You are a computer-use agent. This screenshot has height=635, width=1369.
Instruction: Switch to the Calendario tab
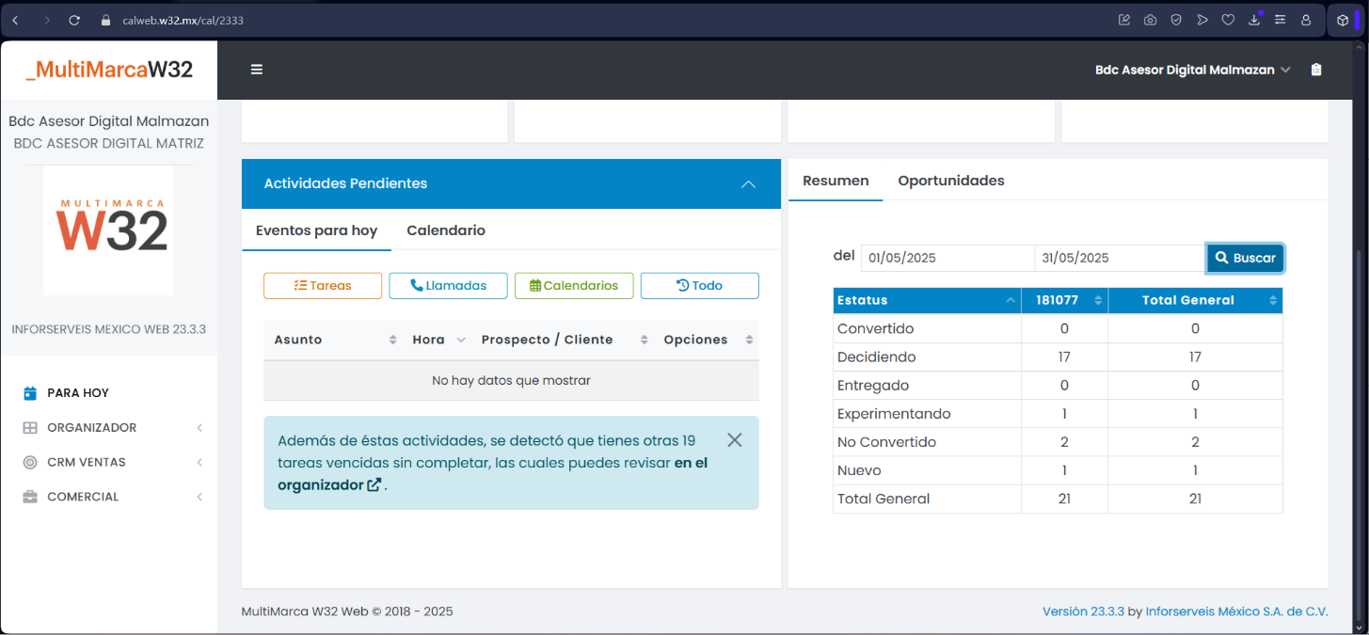[446, 230]
